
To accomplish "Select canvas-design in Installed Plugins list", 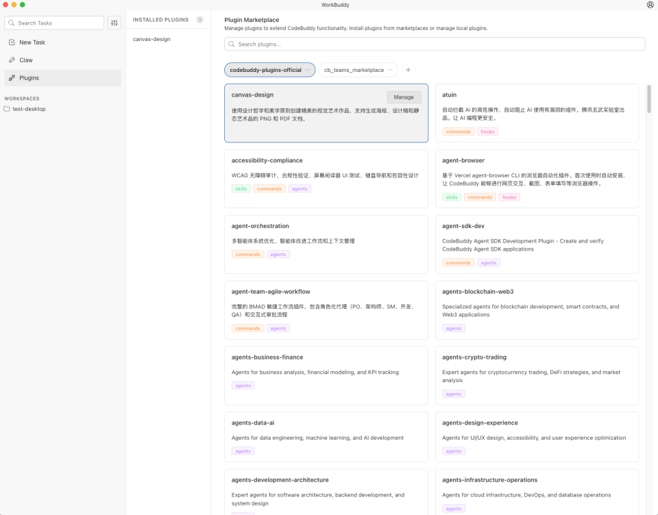I will pos(151,39).
